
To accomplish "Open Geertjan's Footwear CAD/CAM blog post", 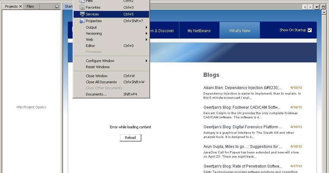I will tap(242, 107).
